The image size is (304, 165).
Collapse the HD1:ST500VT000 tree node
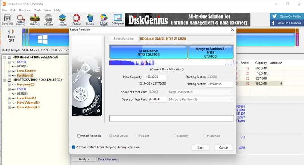tap(5, 80)
